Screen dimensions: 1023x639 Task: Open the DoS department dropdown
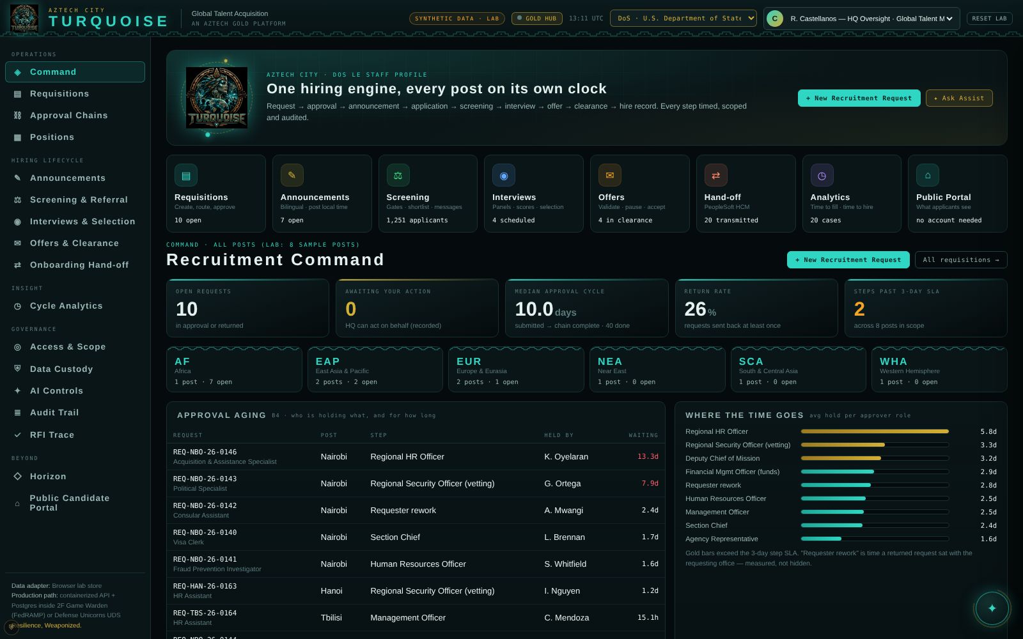pyautogui.click(x=683, y=19)
